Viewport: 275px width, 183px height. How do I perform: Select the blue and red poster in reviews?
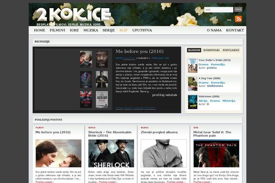click(x=86, y=79)
